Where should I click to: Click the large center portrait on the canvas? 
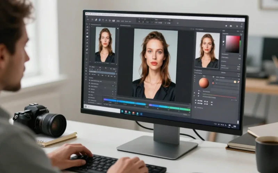tap(155, 64)
